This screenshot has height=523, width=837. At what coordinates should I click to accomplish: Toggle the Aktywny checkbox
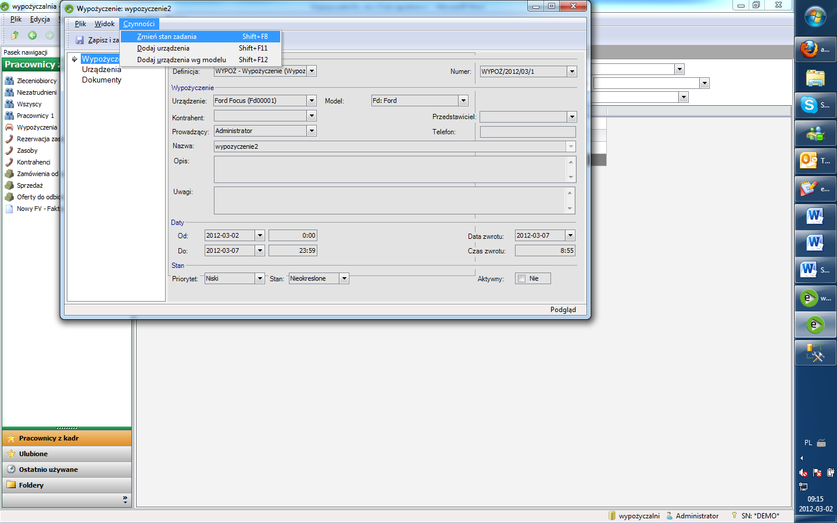[522, 279]
